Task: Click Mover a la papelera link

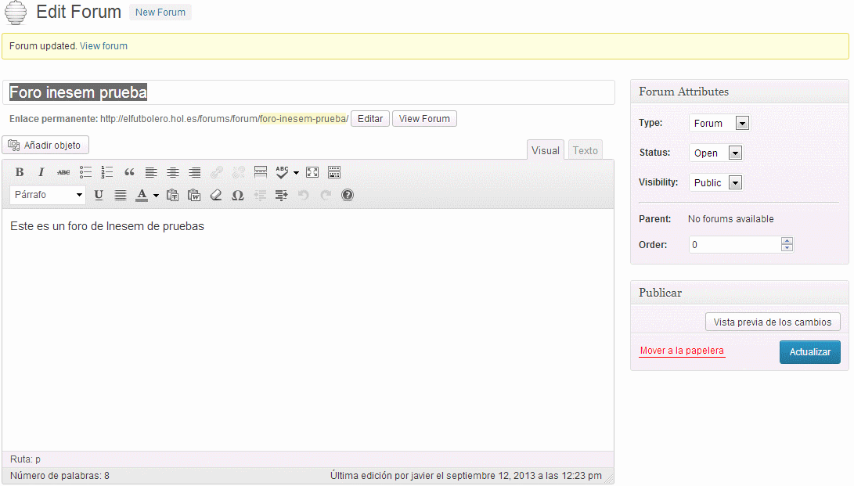Action: pos(682,351)
